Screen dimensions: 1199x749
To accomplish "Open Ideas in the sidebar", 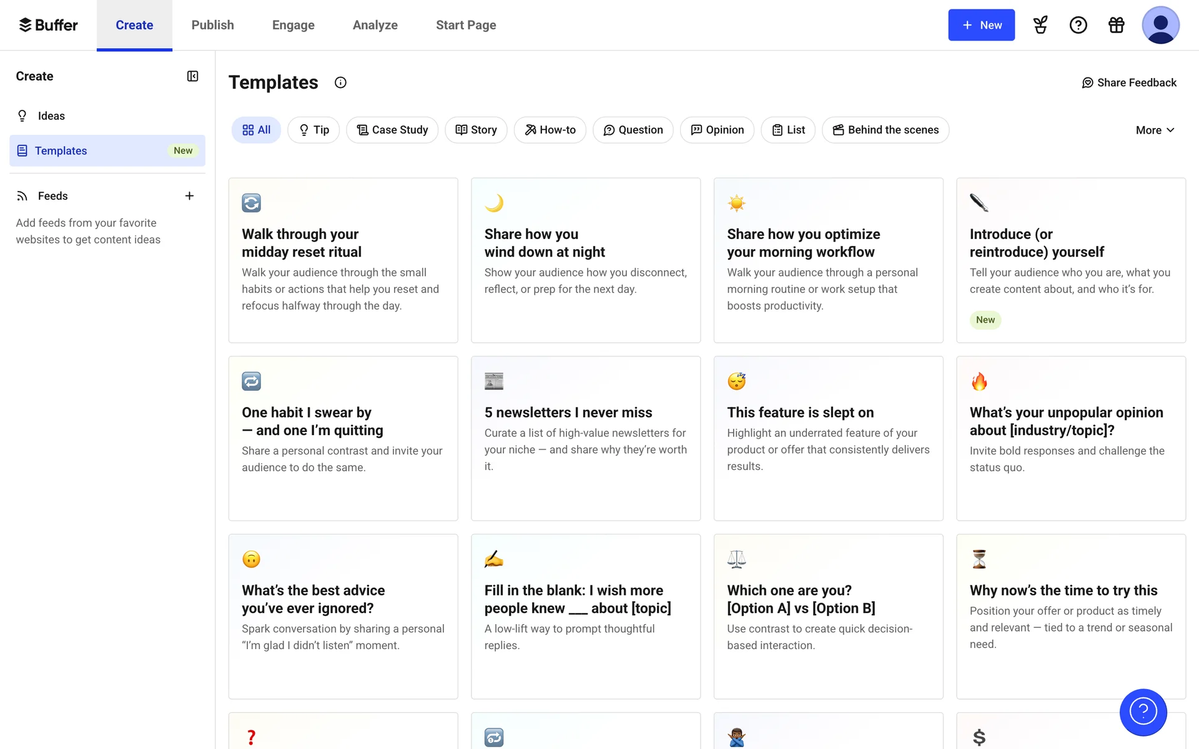I will [x=51, y=116].
